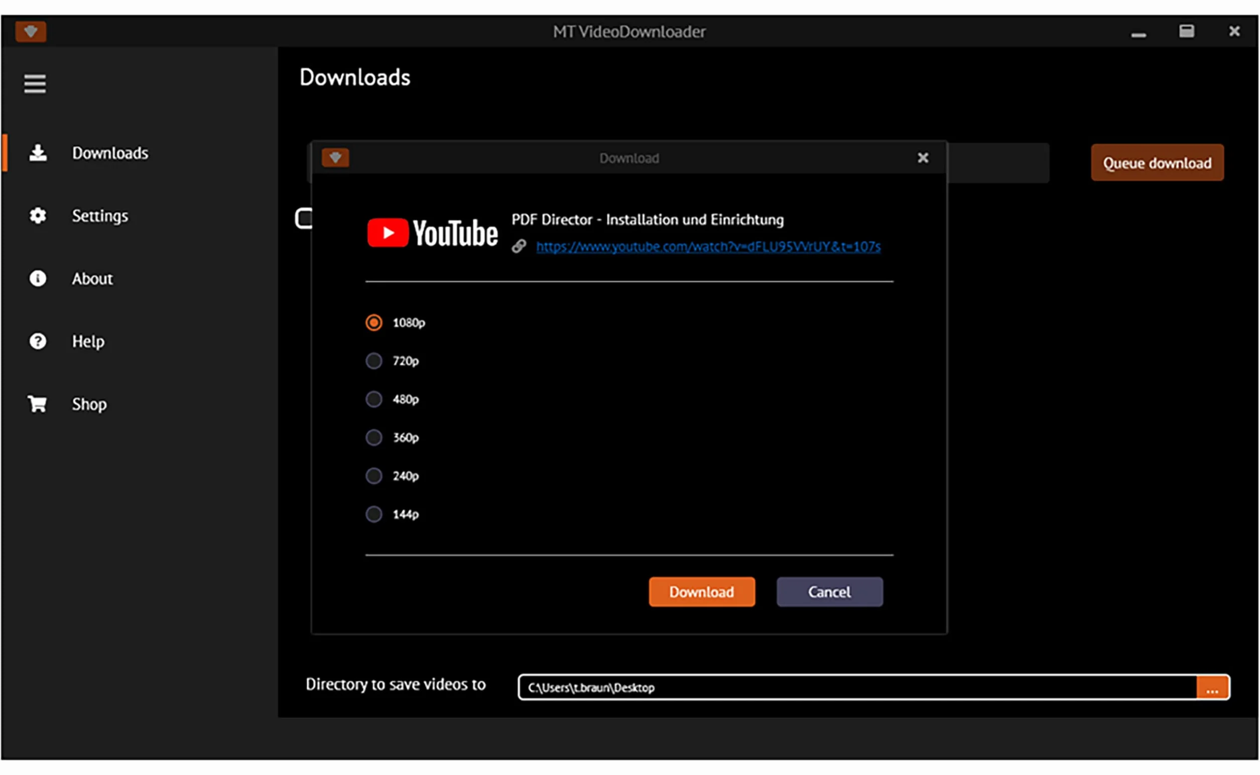Image resolution: width=1260 pixels, height=775 pixels.
Task: Click the MT VideoDownloader window title text
Action: pos(629,32)
